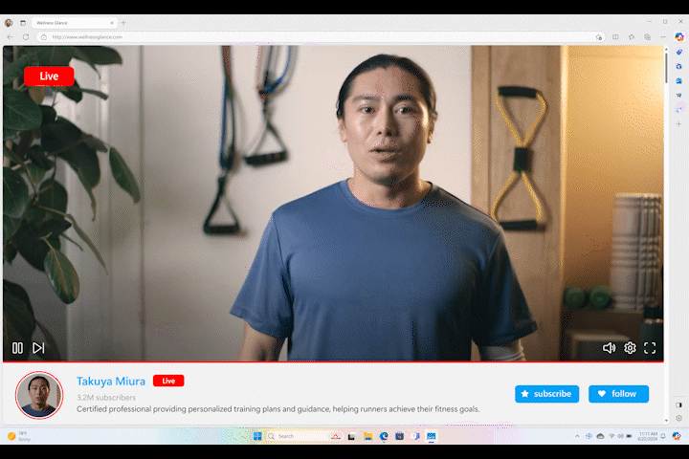Image resolution: width=689 pixels, height=459 pixels.
Task: Follow Takuya Miura with heart button
Action: [x=618, y=394]
